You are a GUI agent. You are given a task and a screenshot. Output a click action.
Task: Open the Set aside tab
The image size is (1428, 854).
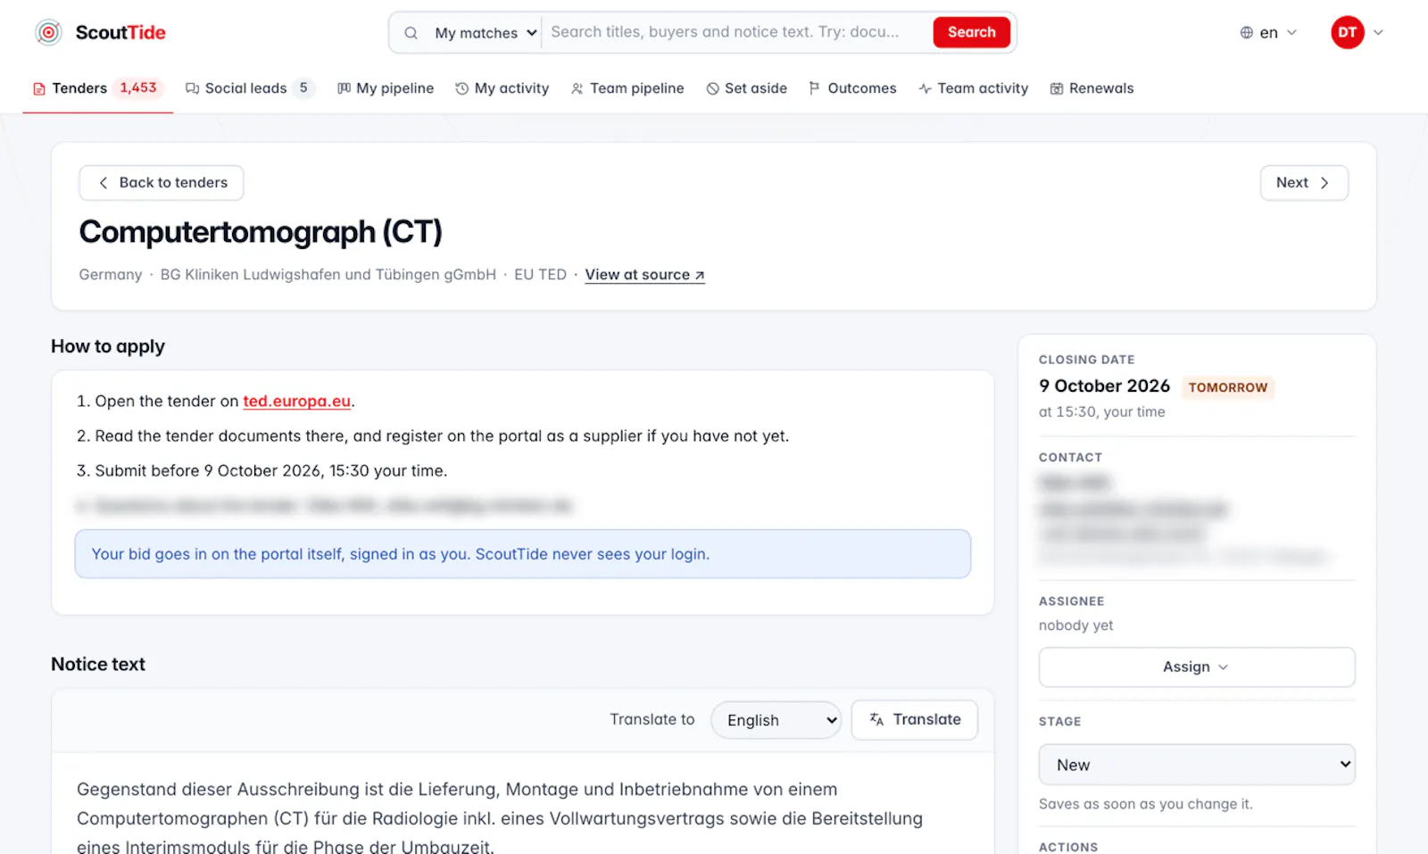pyautogui.click(x=746, y=88)
